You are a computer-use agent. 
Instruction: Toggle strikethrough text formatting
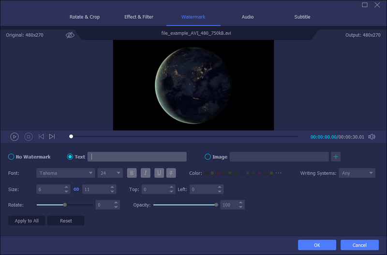172,173
